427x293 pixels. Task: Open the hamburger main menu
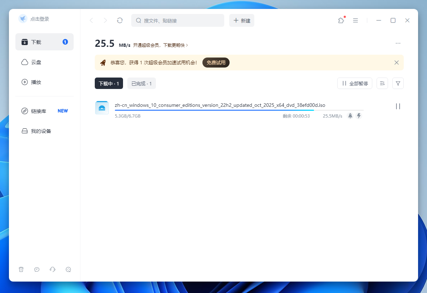[355, 20]
